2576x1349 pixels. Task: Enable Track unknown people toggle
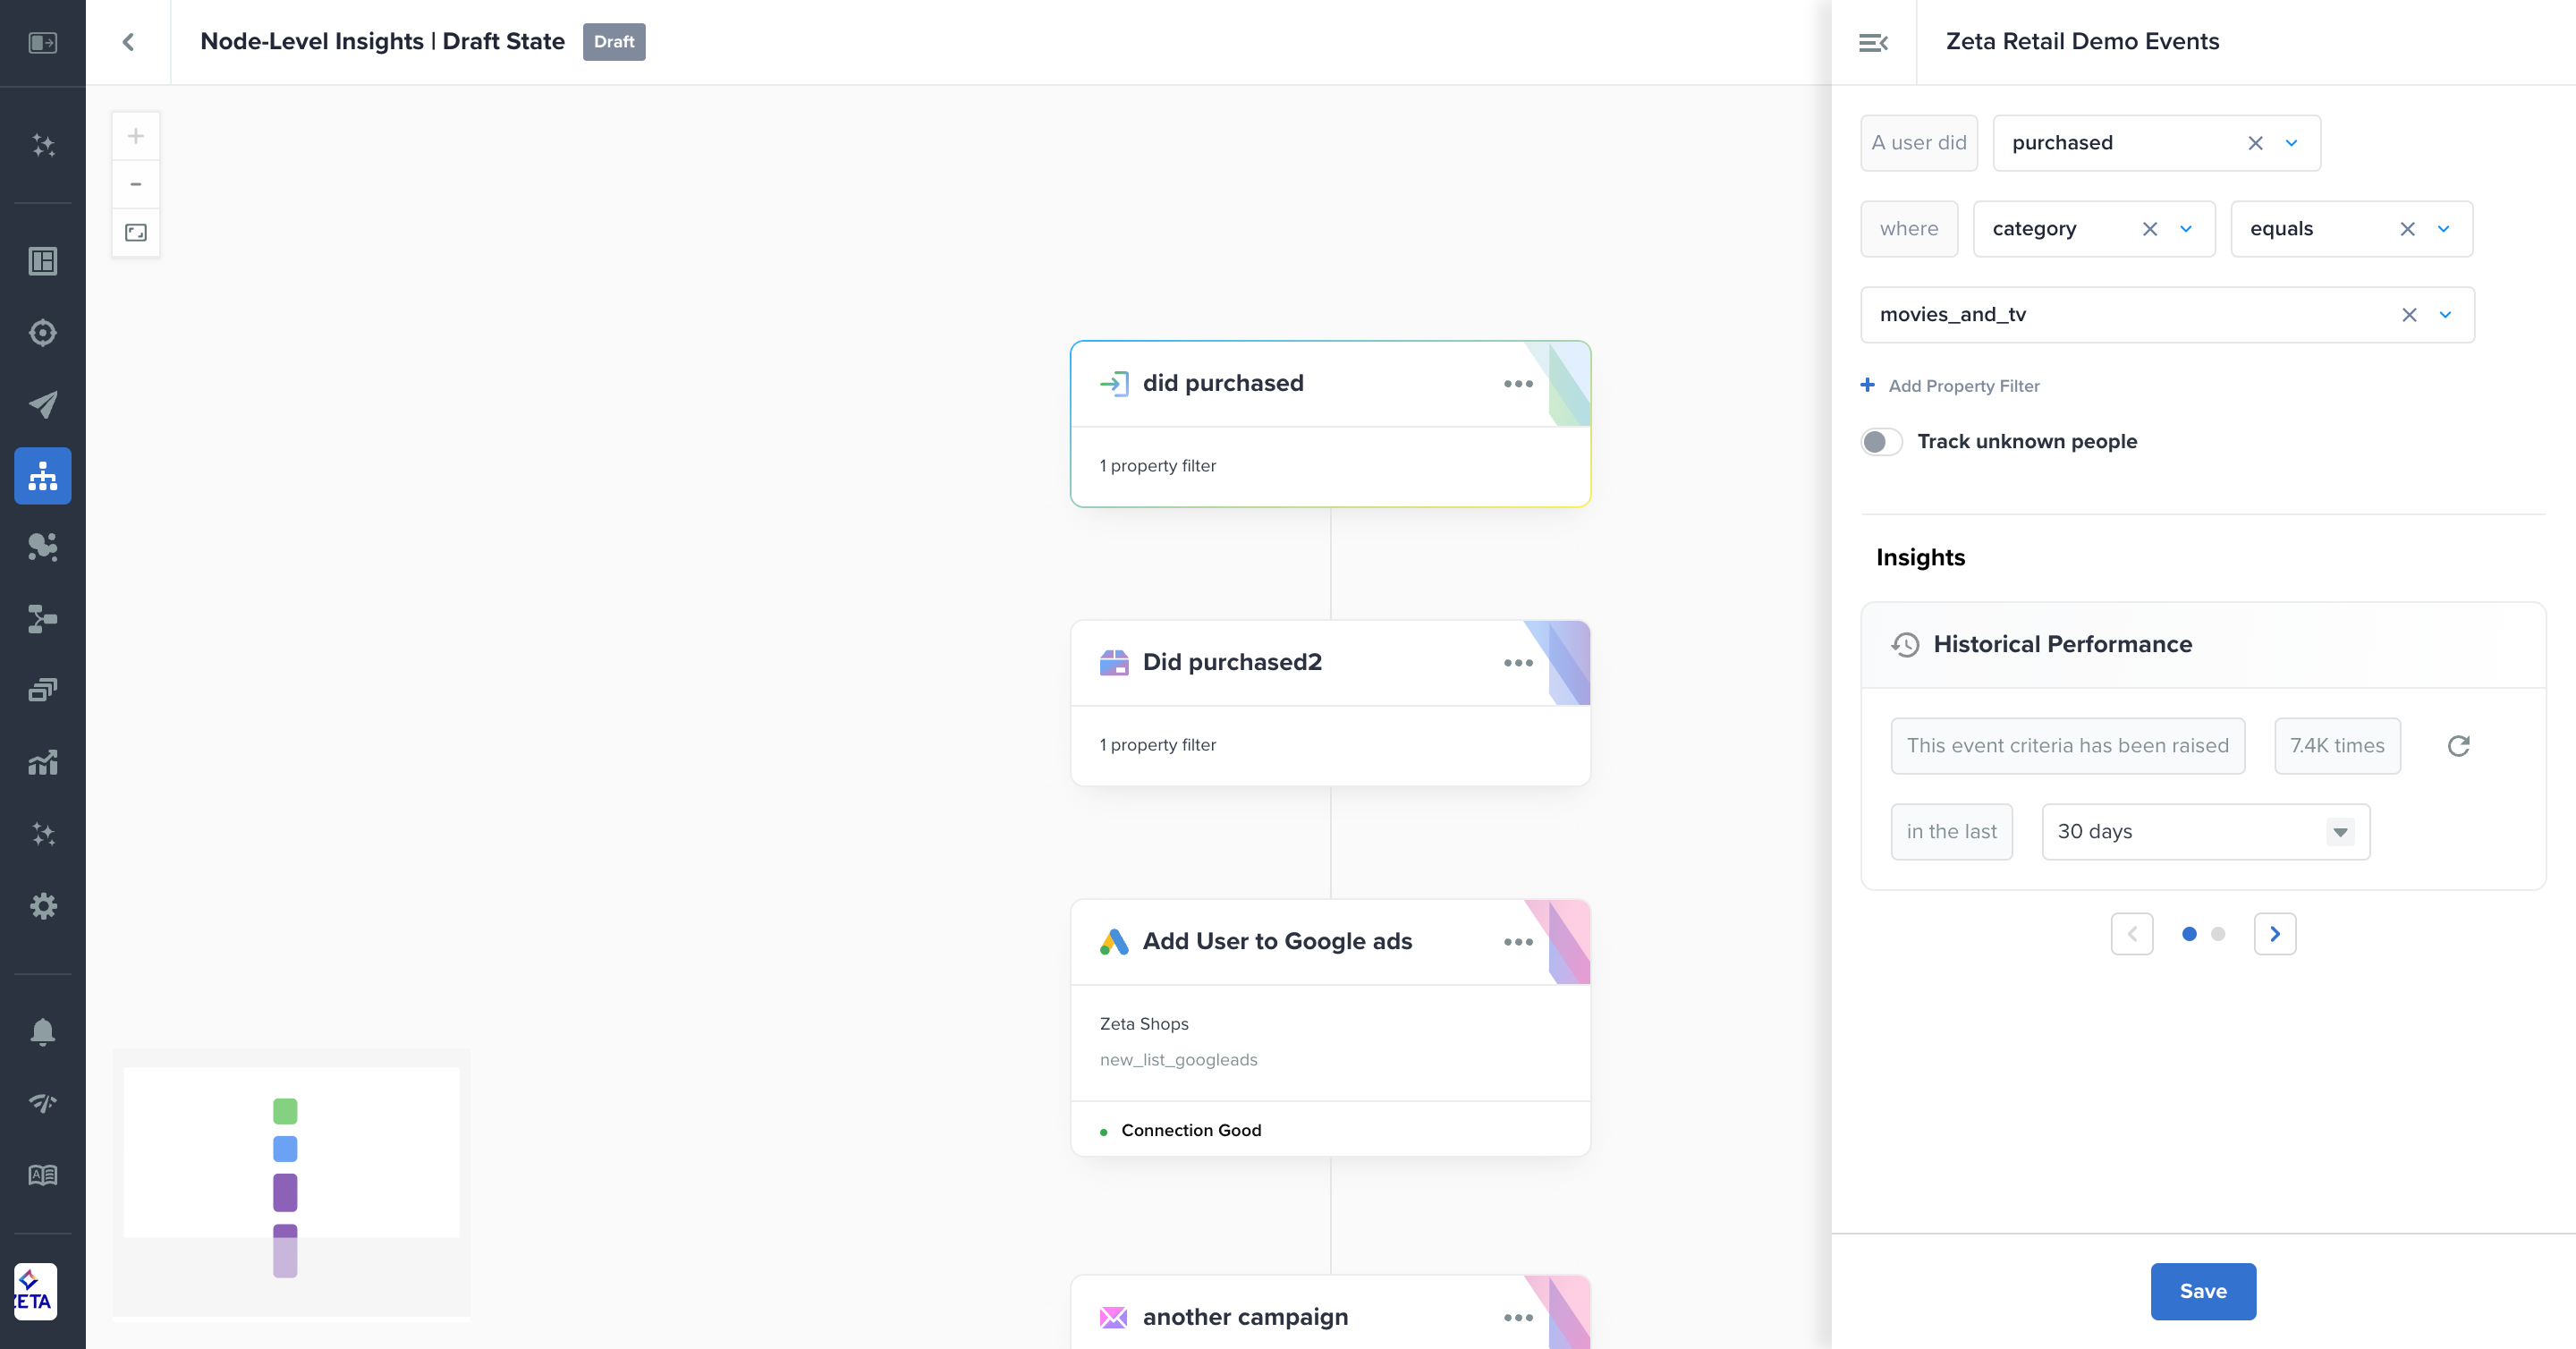coord(1881,442)
